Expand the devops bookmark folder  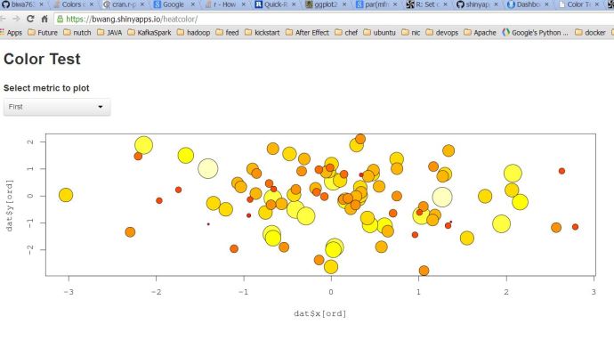[x=444, y=32]
